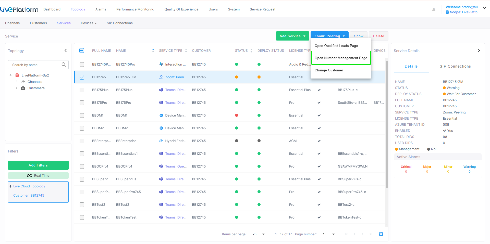Click the pin icon beside Live Cloud Topology
The image size is (490, 244).
click(x=10, y=186)
